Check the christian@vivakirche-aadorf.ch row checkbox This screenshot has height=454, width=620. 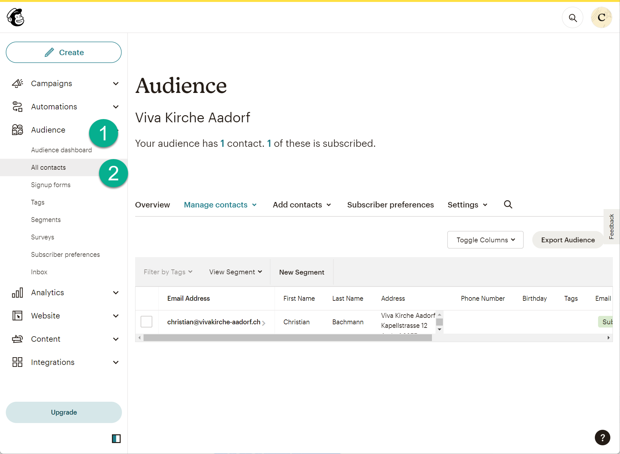point(146,322)
